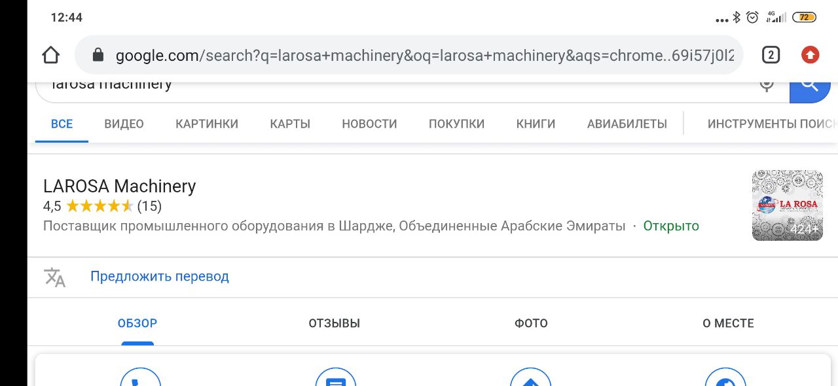
Task: Tap the voice search microphone icon
Action: coord(767,85)
